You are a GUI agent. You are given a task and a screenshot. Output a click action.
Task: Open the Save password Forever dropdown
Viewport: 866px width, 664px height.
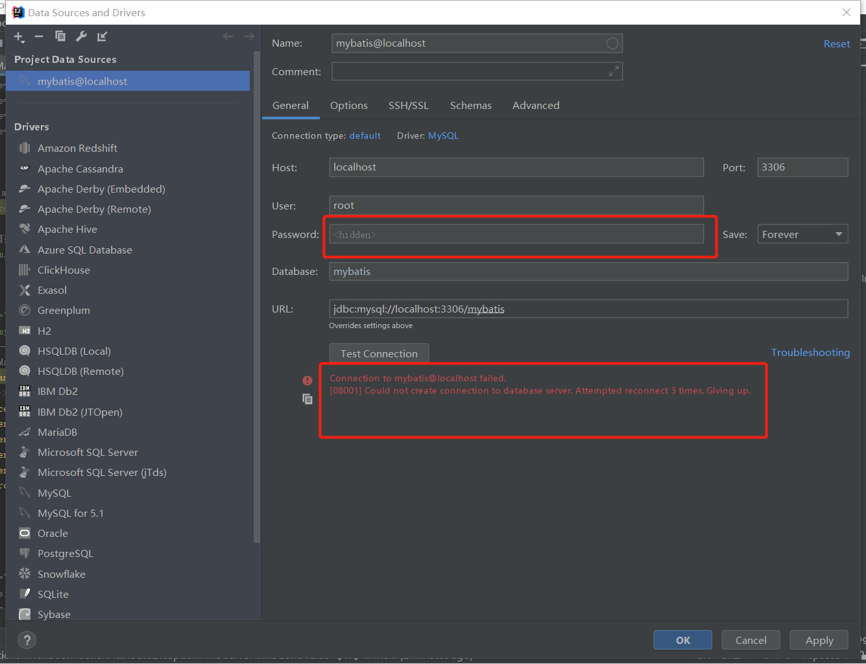(x=802, y=234)
